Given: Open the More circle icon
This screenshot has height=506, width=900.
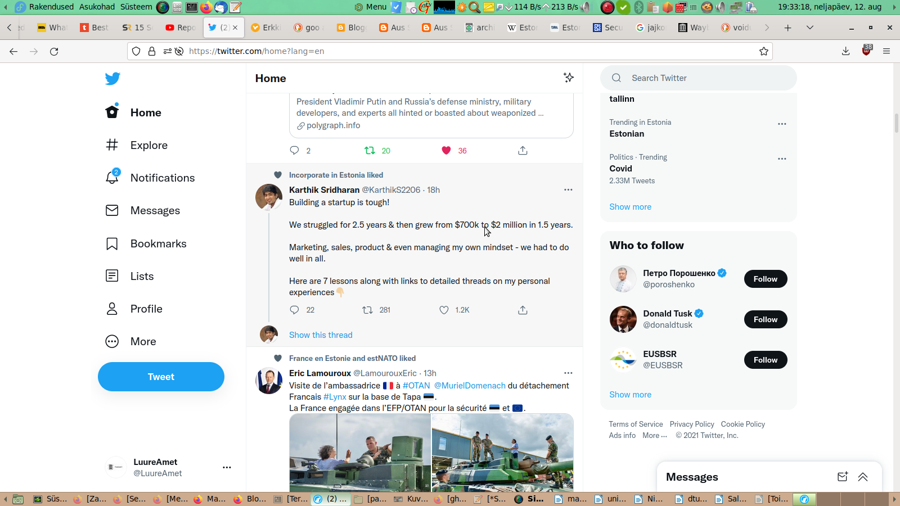Looking at the screenshot, I should (112, 341).
